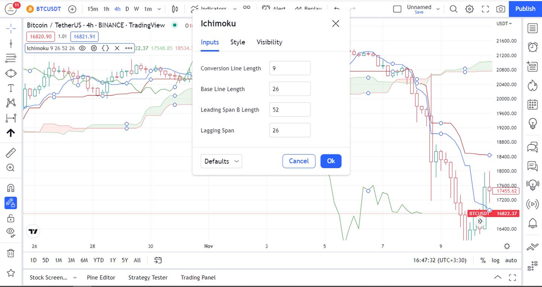Open the economic calendar icon
This screenshot has height=287, width=542.
[x=533, y=104]
